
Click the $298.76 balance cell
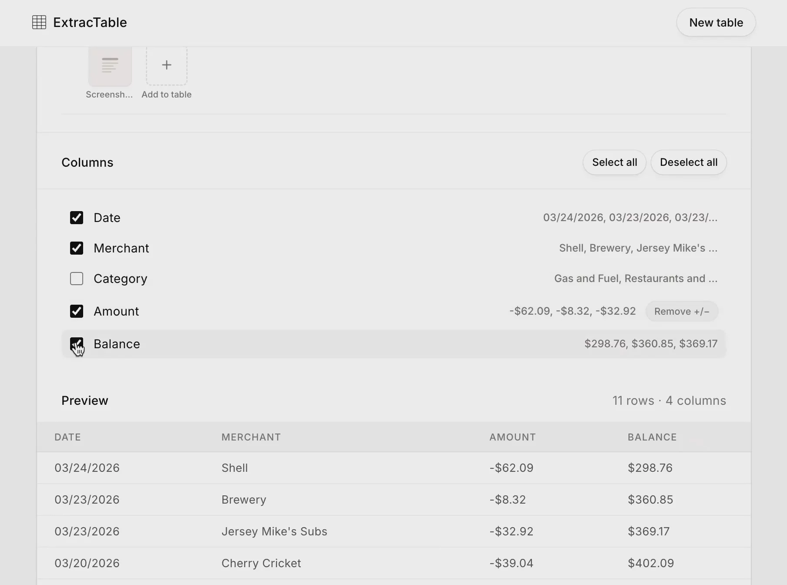(650, 468)
